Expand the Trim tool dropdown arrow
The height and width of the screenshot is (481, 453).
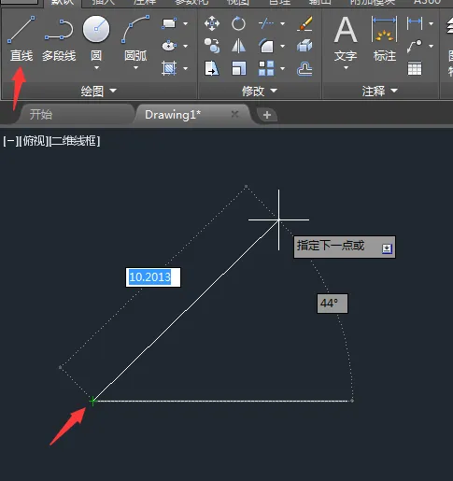282,23
